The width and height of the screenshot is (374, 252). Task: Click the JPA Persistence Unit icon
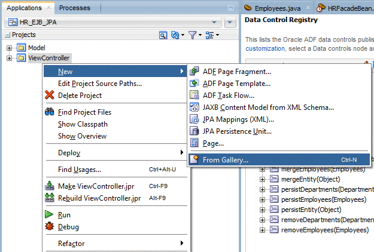pos(194,131)
